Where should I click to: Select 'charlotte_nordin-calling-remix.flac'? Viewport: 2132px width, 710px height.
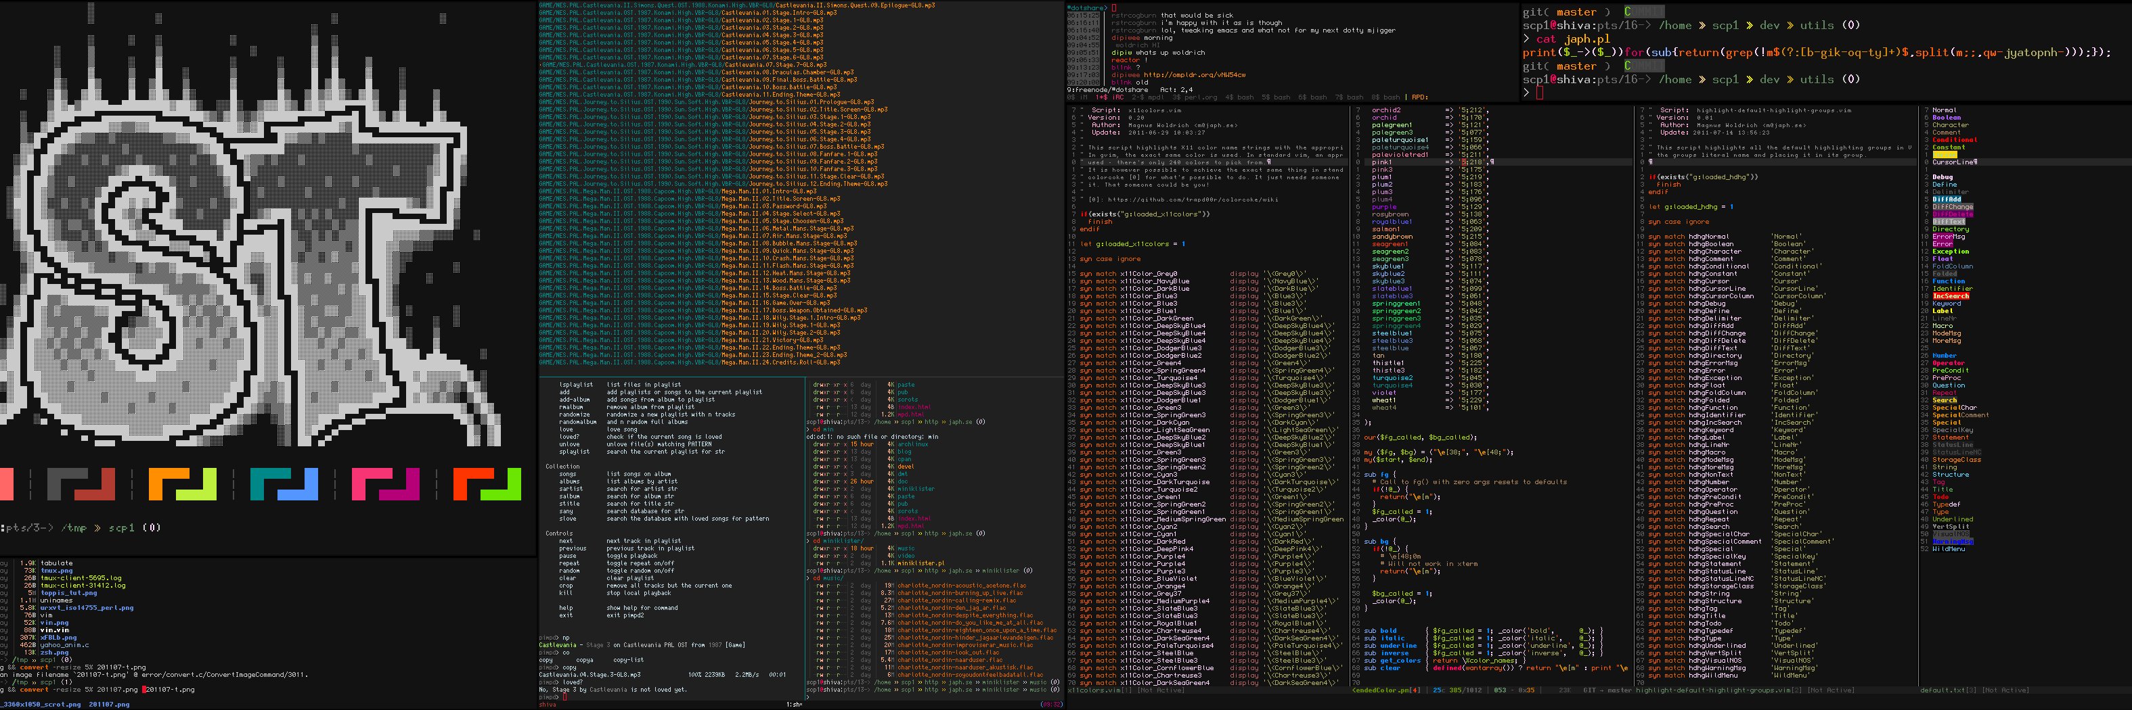957,600
